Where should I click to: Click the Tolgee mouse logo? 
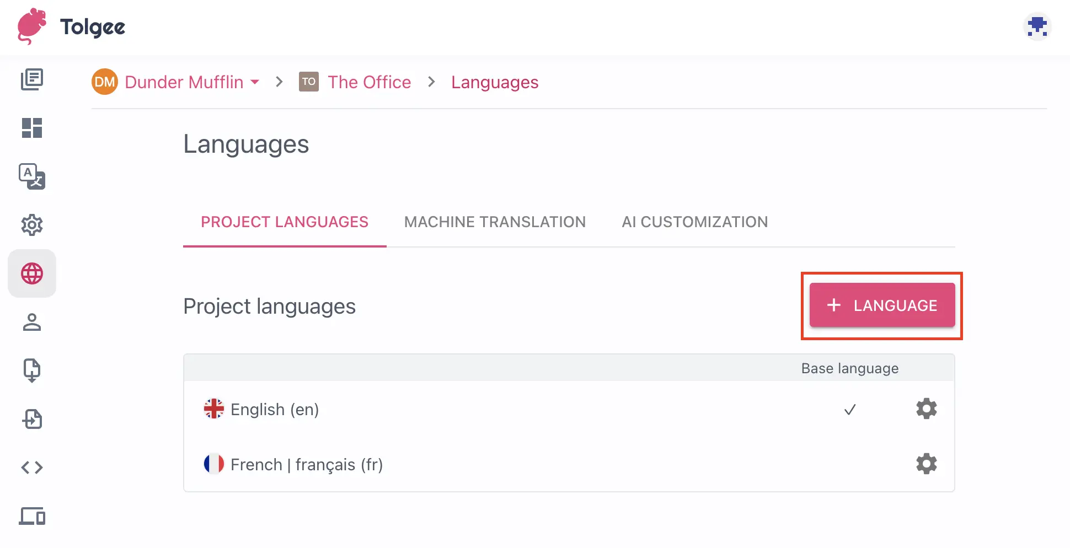tap(31, 26)
